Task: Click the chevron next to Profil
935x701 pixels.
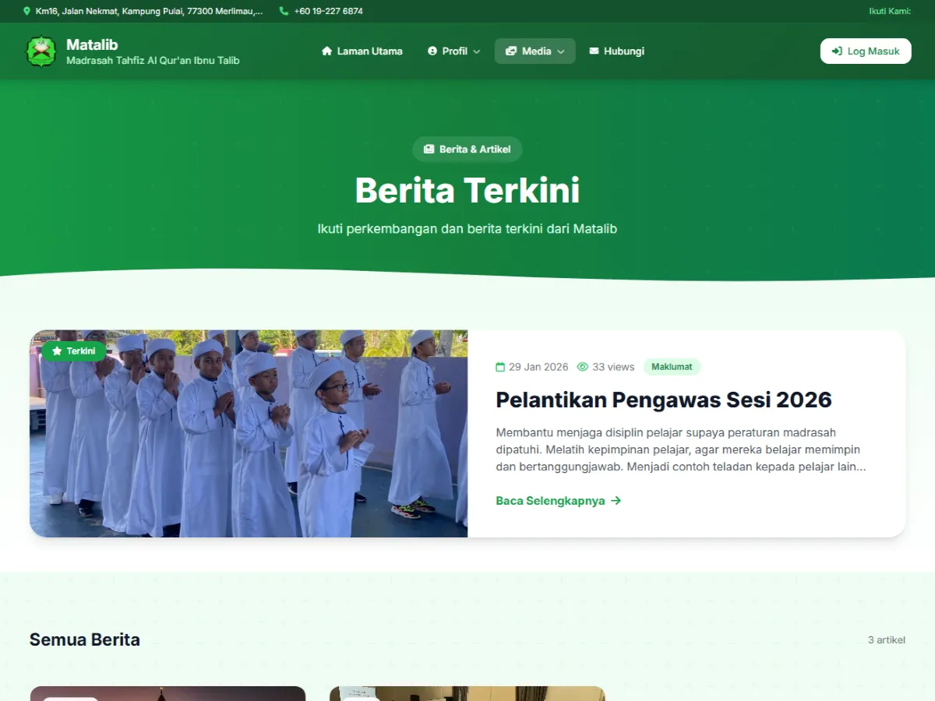Action: point(477,52)
